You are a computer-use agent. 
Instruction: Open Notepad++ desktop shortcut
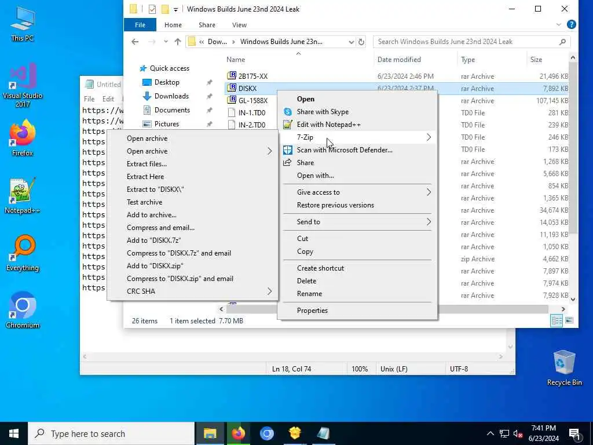[x=23, y=196]
